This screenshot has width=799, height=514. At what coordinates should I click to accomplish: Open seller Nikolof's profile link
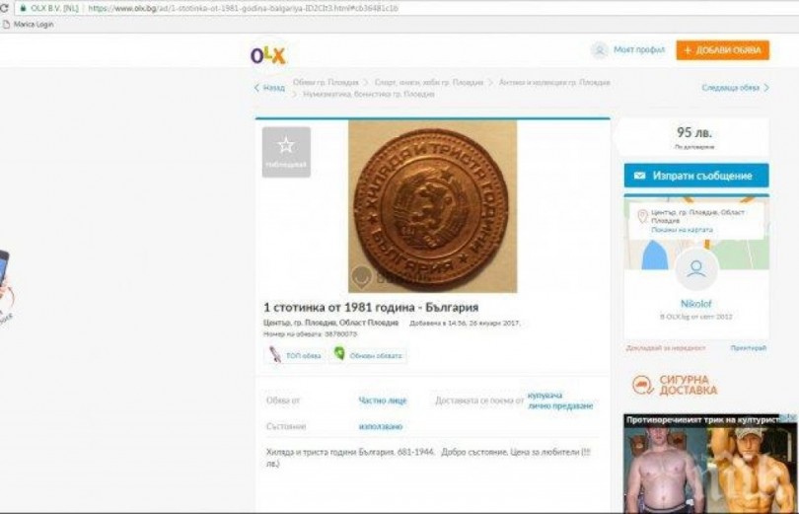[696, 304]
